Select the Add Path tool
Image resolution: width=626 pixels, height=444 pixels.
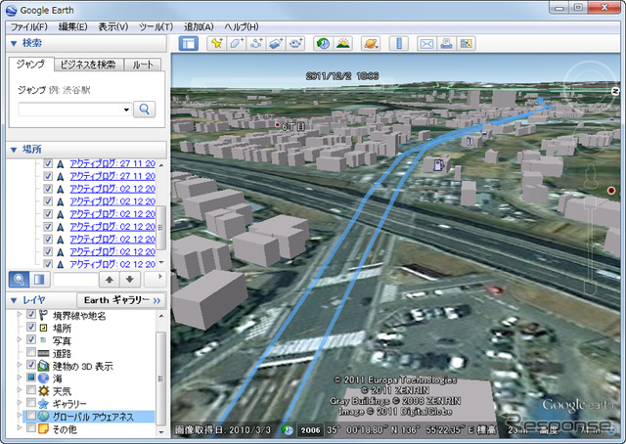(256, 43)
